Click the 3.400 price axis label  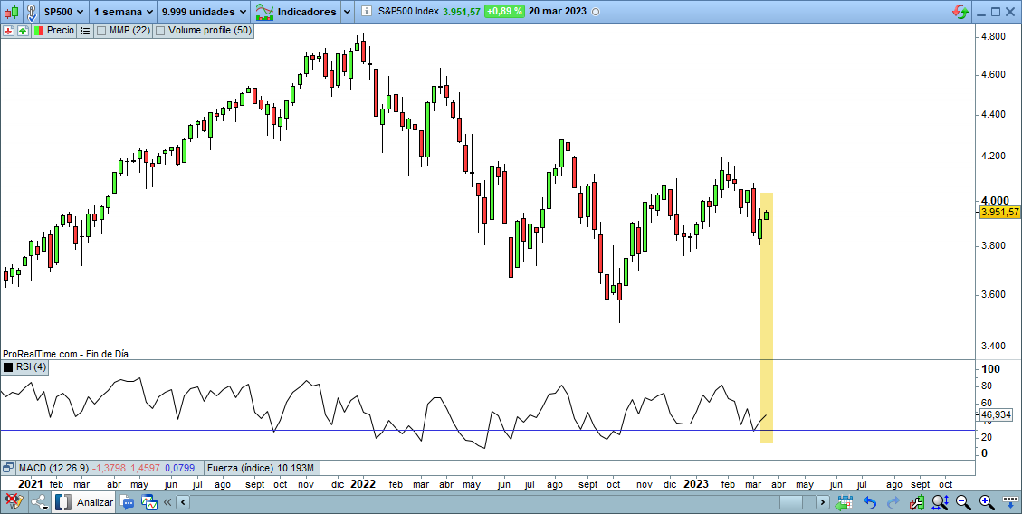[x=995, y=346]
